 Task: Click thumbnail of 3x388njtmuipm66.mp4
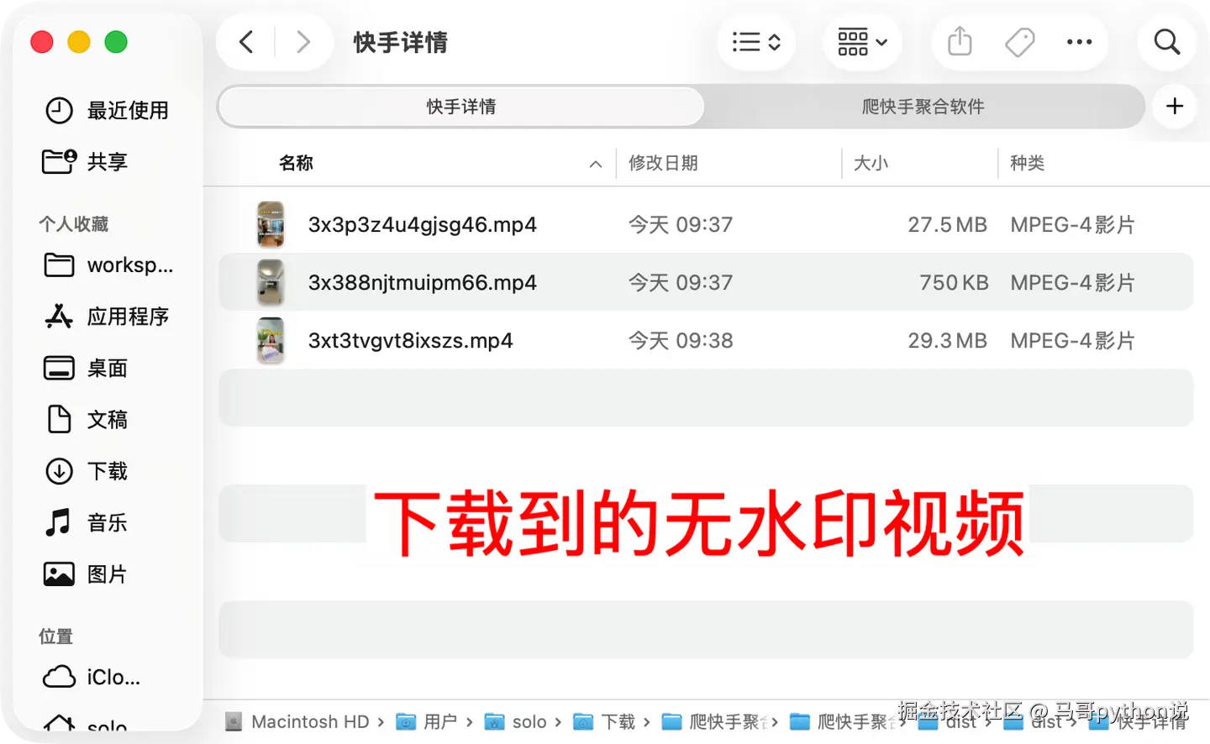tap(271, 282)
